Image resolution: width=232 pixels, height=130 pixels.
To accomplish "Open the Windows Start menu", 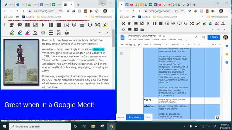I will (x=4, y=126).
